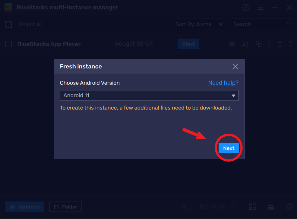Click the arrange instances grid icon
297x219 pixels.
point(252,207)
